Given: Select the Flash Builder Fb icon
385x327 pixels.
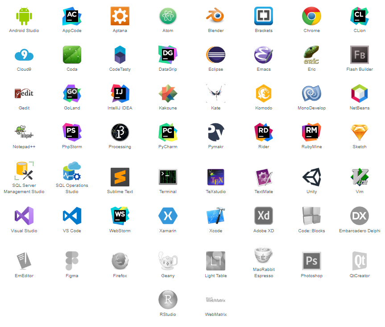Looking at the screenshot, I should point(360,55).
